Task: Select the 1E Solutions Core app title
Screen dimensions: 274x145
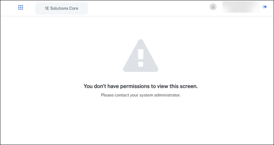Action: click(x=61, y=8)
